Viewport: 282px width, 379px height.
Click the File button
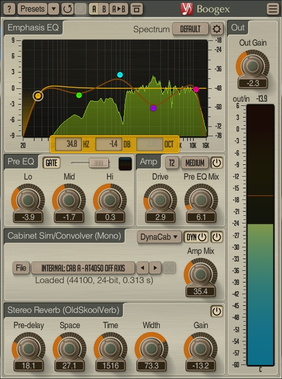click(x=21, y=268)
